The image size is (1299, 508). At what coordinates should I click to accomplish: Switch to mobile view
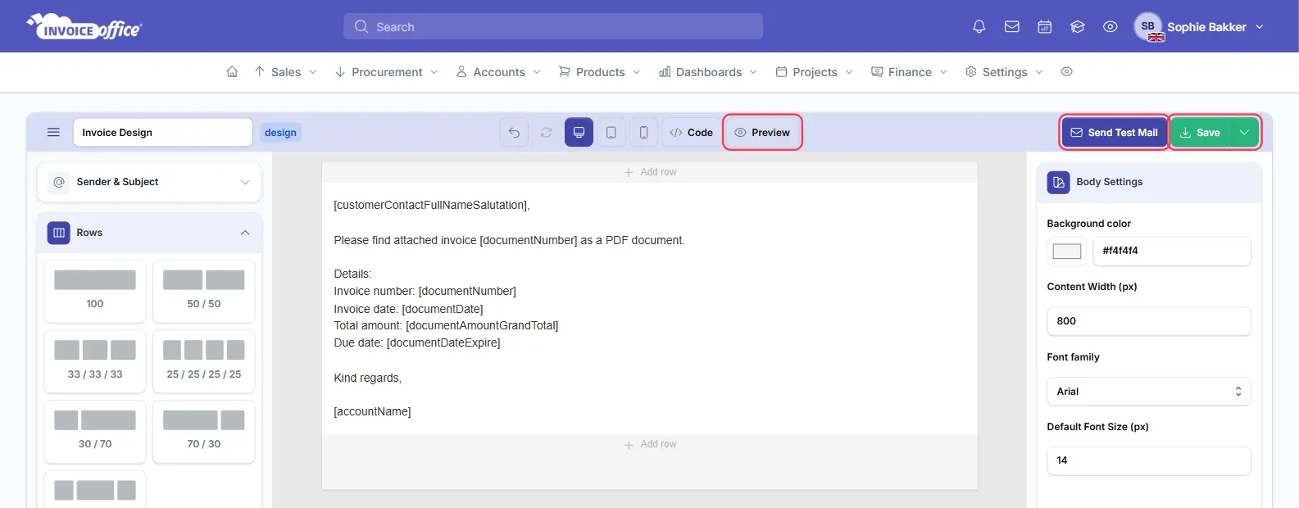tap(643, 132)
